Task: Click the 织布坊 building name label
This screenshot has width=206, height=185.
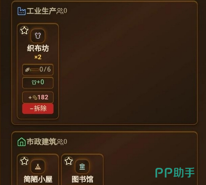Action: coord(38,48)
